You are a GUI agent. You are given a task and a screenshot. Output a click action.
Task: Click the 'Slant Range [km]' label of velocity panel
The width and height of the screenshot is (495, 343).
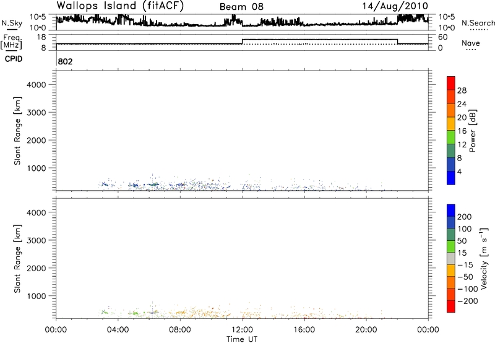(17, 259)
